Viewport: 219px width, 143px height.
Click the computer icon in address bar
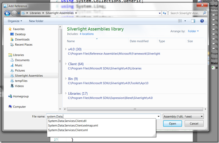(23, 13)
